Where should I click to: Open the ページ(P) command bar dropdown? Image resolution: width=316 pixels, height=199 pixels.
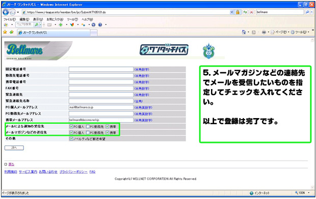click(x=280, y=32)
